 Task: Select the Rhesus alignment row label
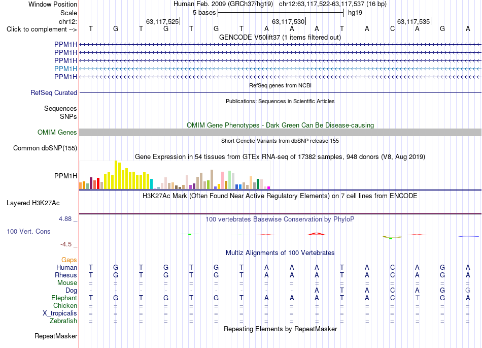66,275
